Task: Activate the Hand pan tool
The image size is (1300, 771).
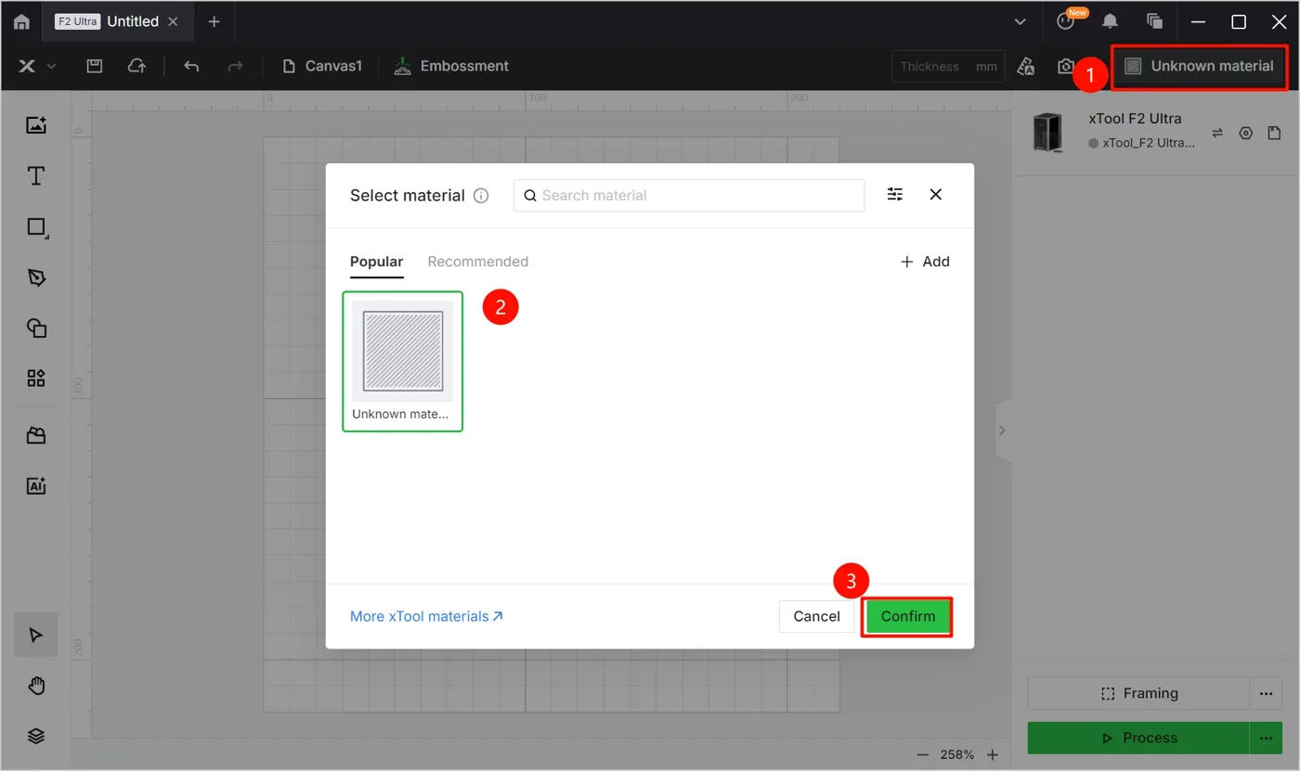Action: click(x=36, y=686)
